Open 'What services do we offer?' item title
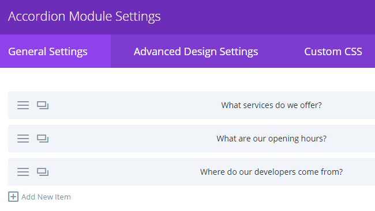Viewport: 375px width, 211px height. point(271,105)
